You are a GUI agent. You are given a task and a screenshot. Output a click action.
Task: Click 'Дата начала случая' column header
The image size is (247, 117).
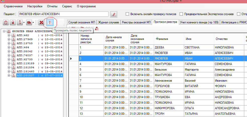116,39
